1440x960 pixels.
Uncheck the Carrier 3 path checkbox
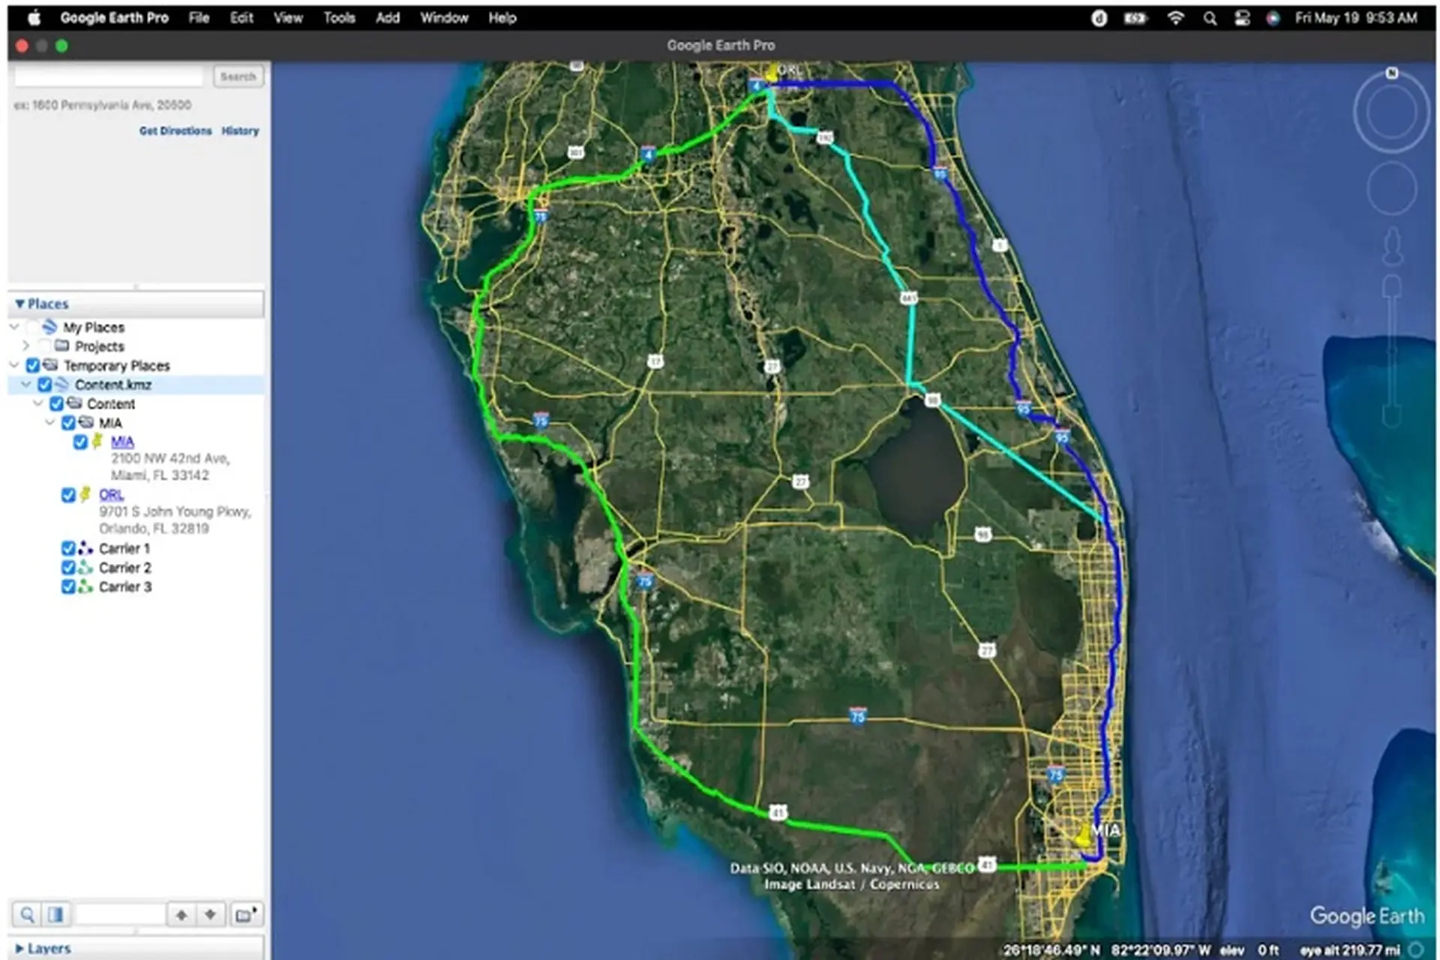(x=68, y=586)
